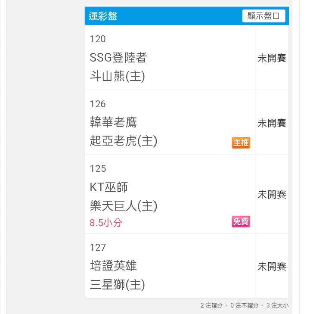The image size is (310, 314).
Task: Select team SSG登陸者 in game 120
Action: (118, 57)
